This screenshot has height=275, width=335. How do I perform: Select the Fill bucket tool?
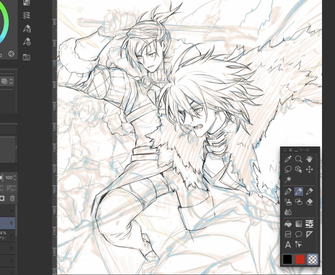pyautogui.click(x=288, y=224)
